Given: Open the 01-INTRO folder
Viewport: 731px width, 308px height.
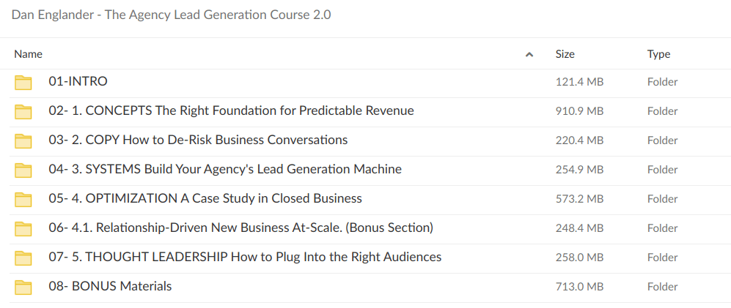Looking at the screenshot, I should pyautogui.click(x=78, y=82).
